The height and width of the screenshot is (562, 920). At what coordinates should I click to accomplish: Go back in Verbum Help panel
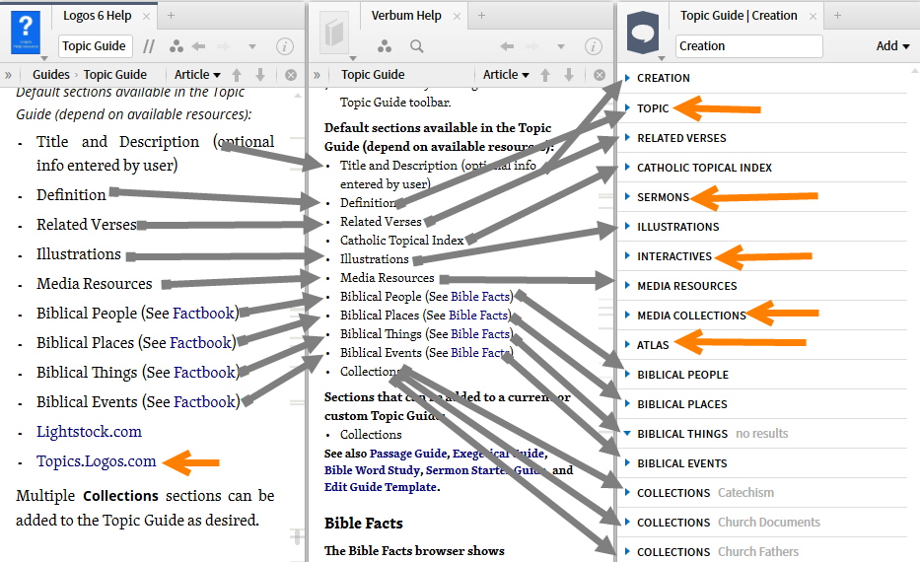[507, 46]
